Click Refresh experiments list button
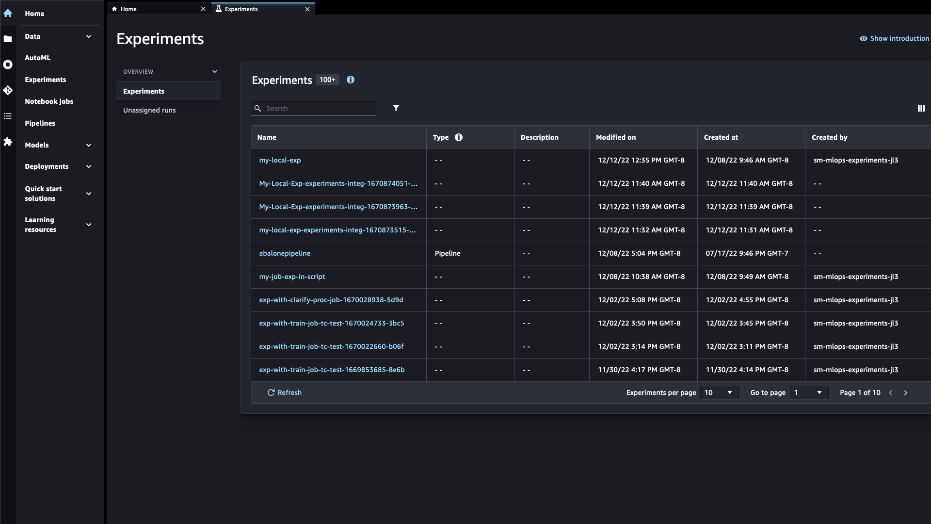The height and width of the screenshot is (524, 931). click(285, 392)
